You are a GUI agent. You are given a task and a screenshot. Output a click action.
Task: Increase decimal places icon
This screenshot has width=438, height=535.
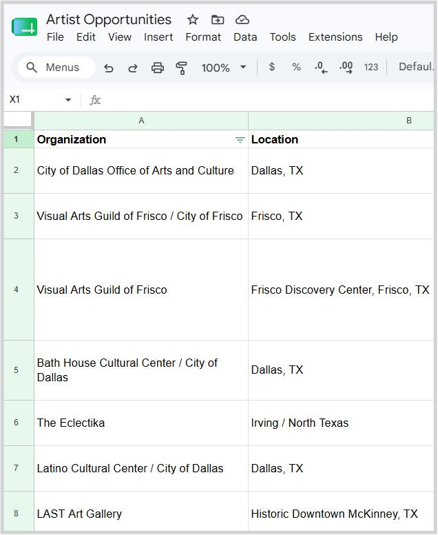tap(346, 68)
